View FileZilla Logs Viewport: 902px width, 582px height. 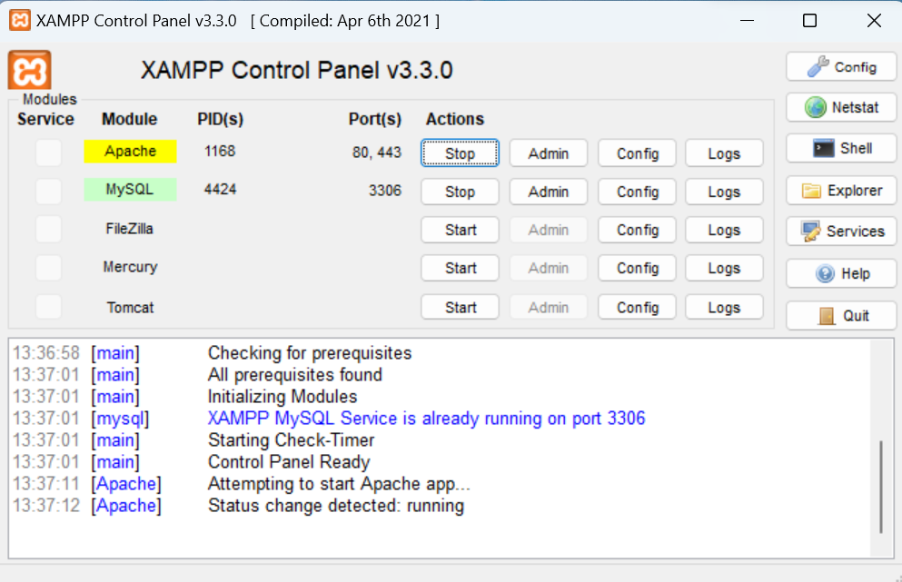(x=724, y=230)
